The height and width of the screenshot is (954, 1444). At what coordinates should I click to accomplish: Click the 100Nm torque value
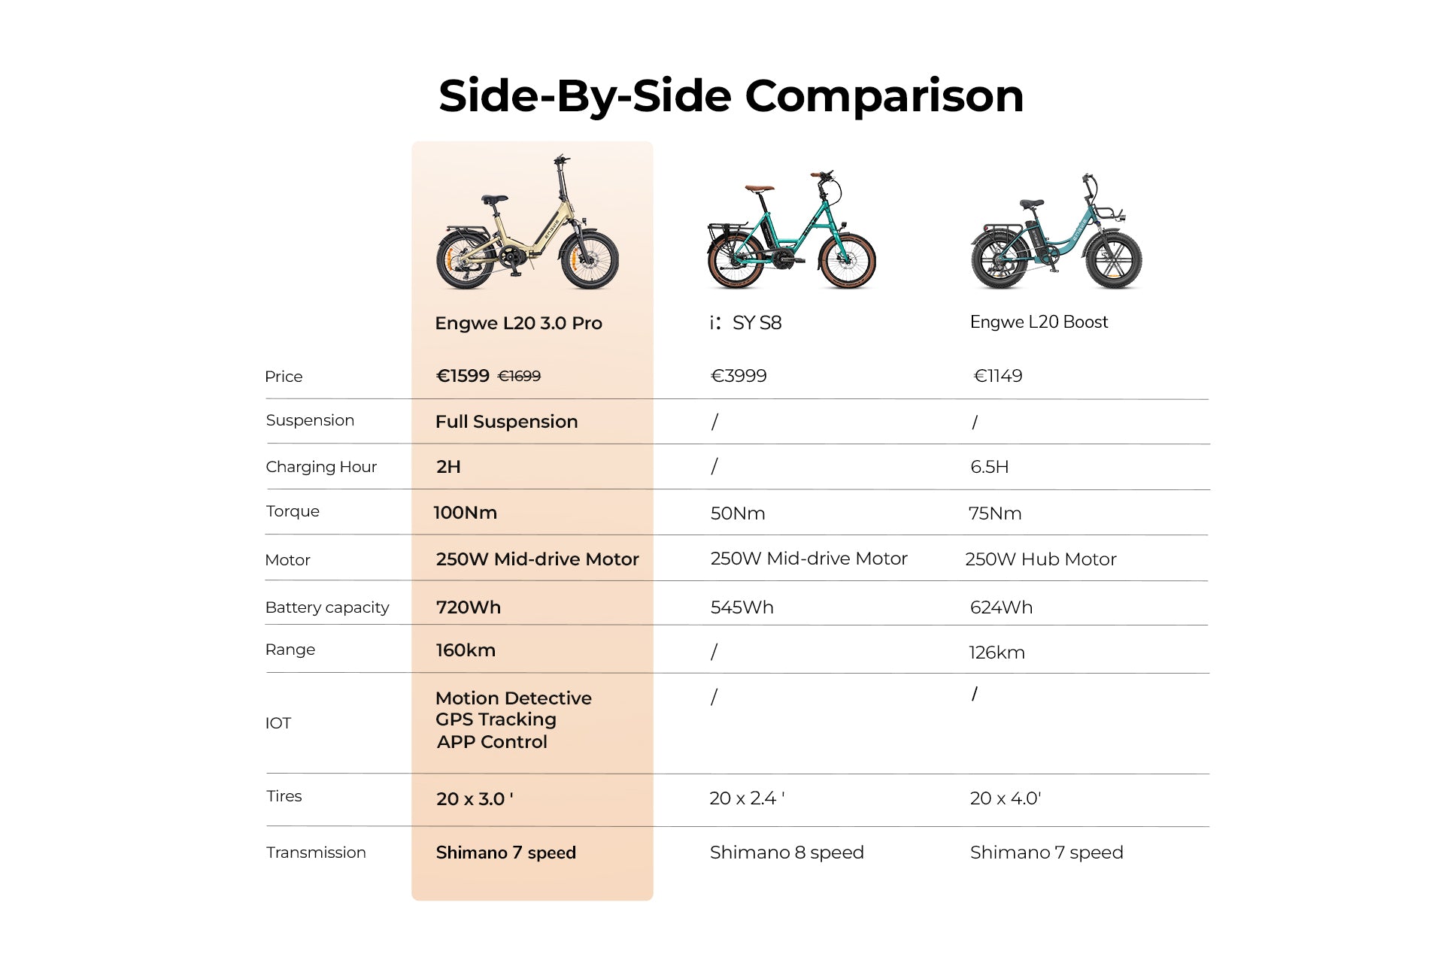tap(465, 513)
